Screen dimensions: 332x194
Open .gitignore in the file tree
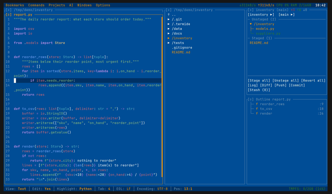tap(182, 48)
